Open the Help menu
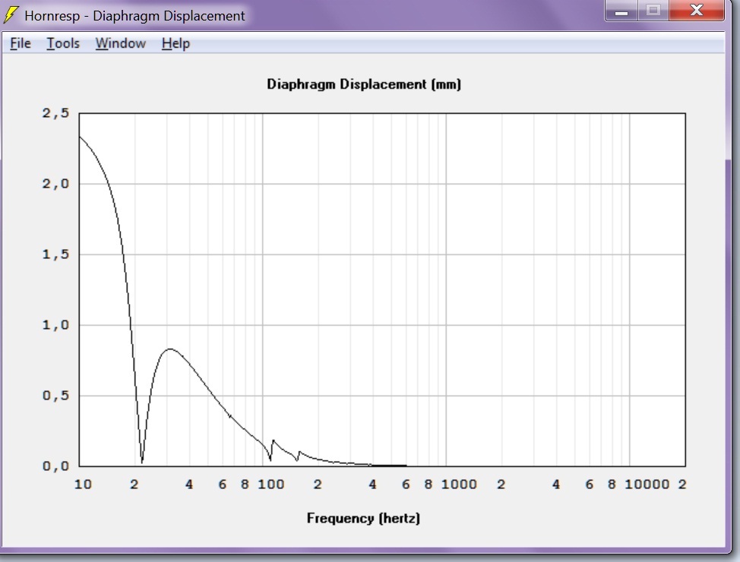Screen dimensions: 740x562 point(176,43)
